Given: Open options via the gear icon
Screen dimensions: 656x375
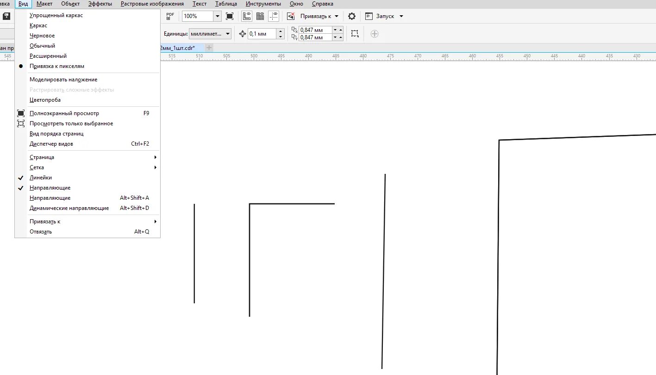Looking at the screenshot, I should click(x=352, y=16).
